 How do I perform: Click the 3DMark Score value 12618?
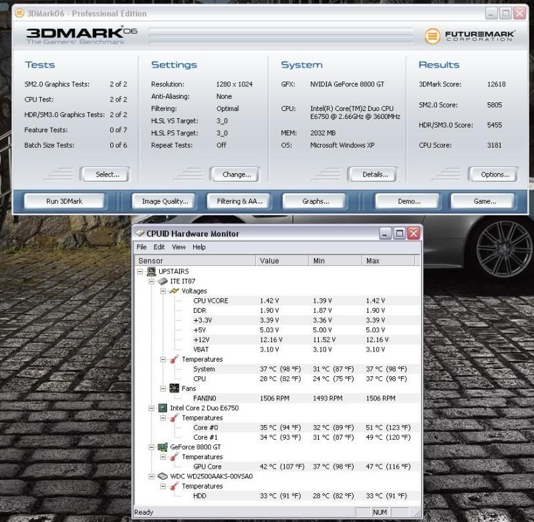pos(496,84)
